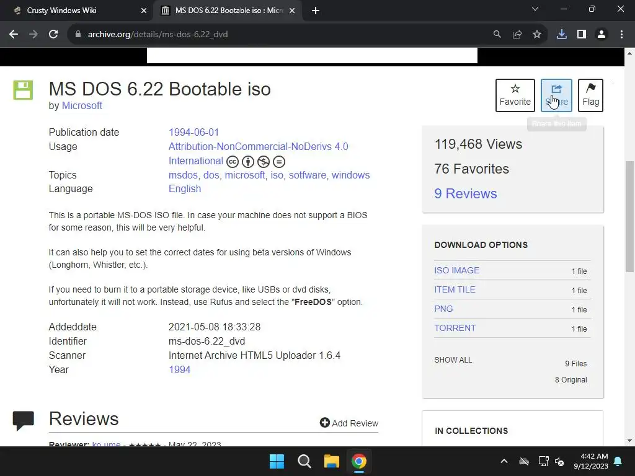This screenshot has height=476, width=635.
Task: Click the 'ms-dos-6.22_dvd' identifier text
Action: point(207,342)
